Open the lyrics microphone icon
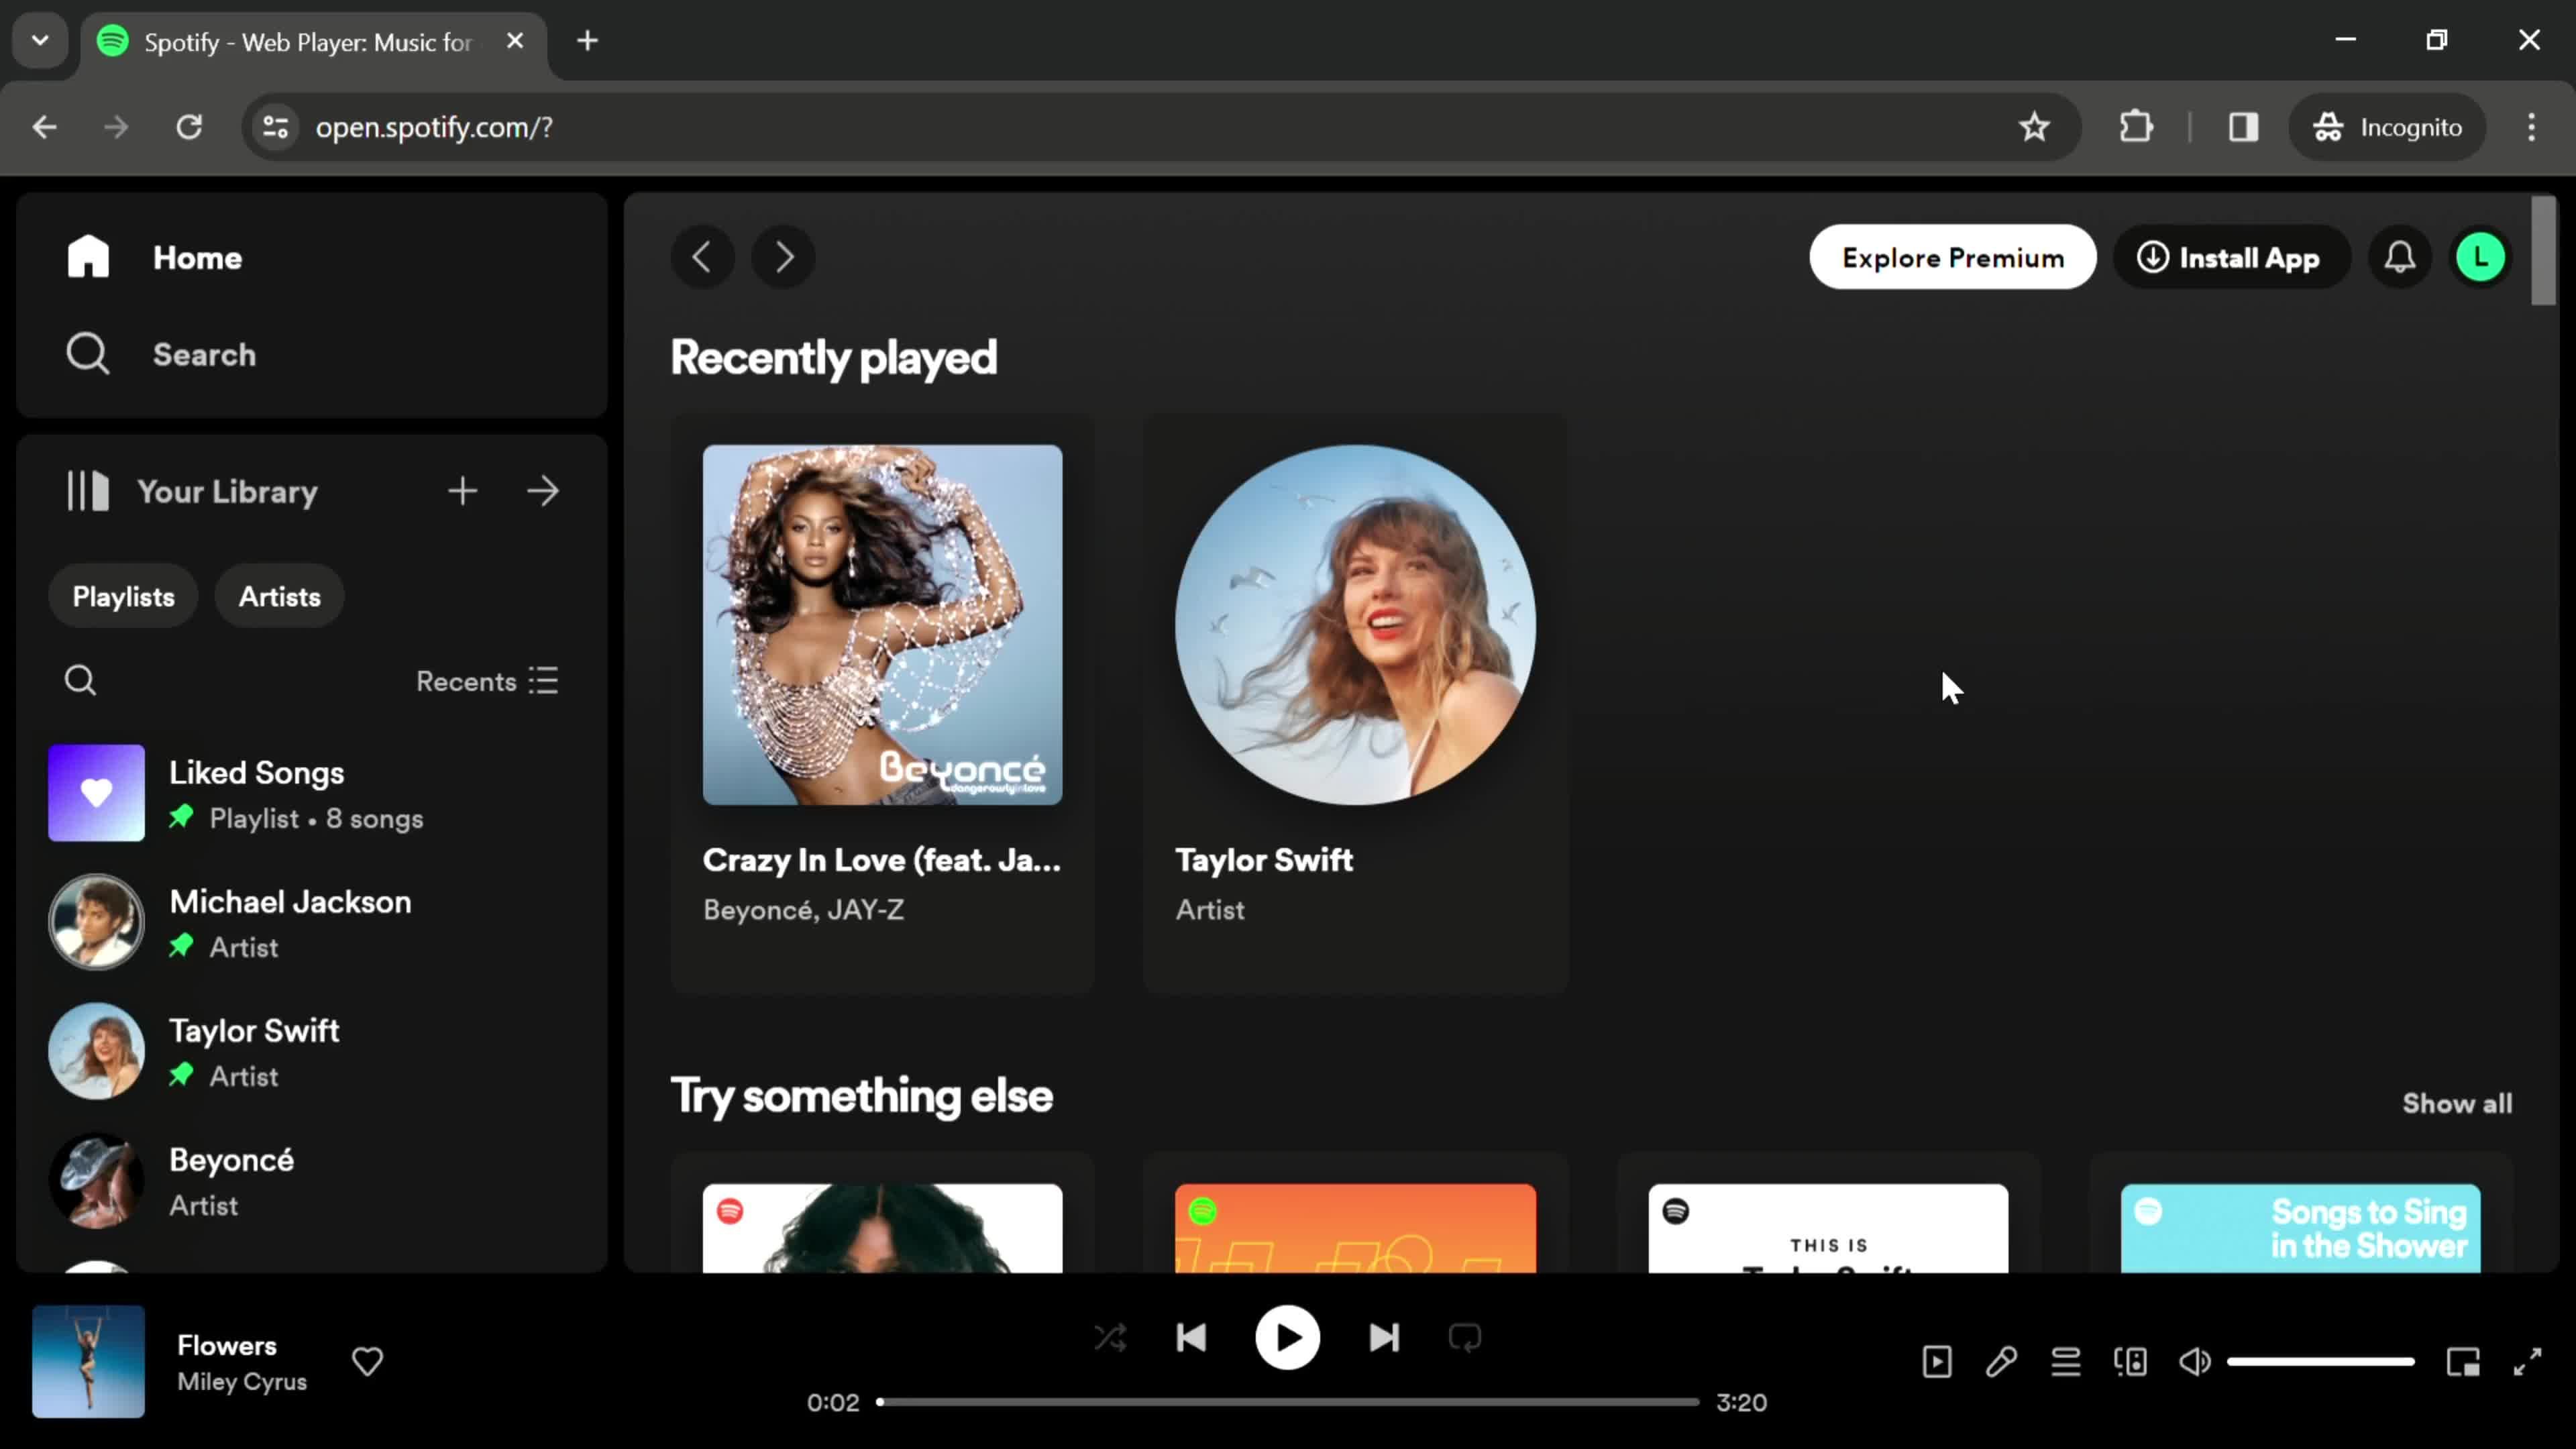Viewport: 2576px width, 1449px height. (x=2001, y=1361)
